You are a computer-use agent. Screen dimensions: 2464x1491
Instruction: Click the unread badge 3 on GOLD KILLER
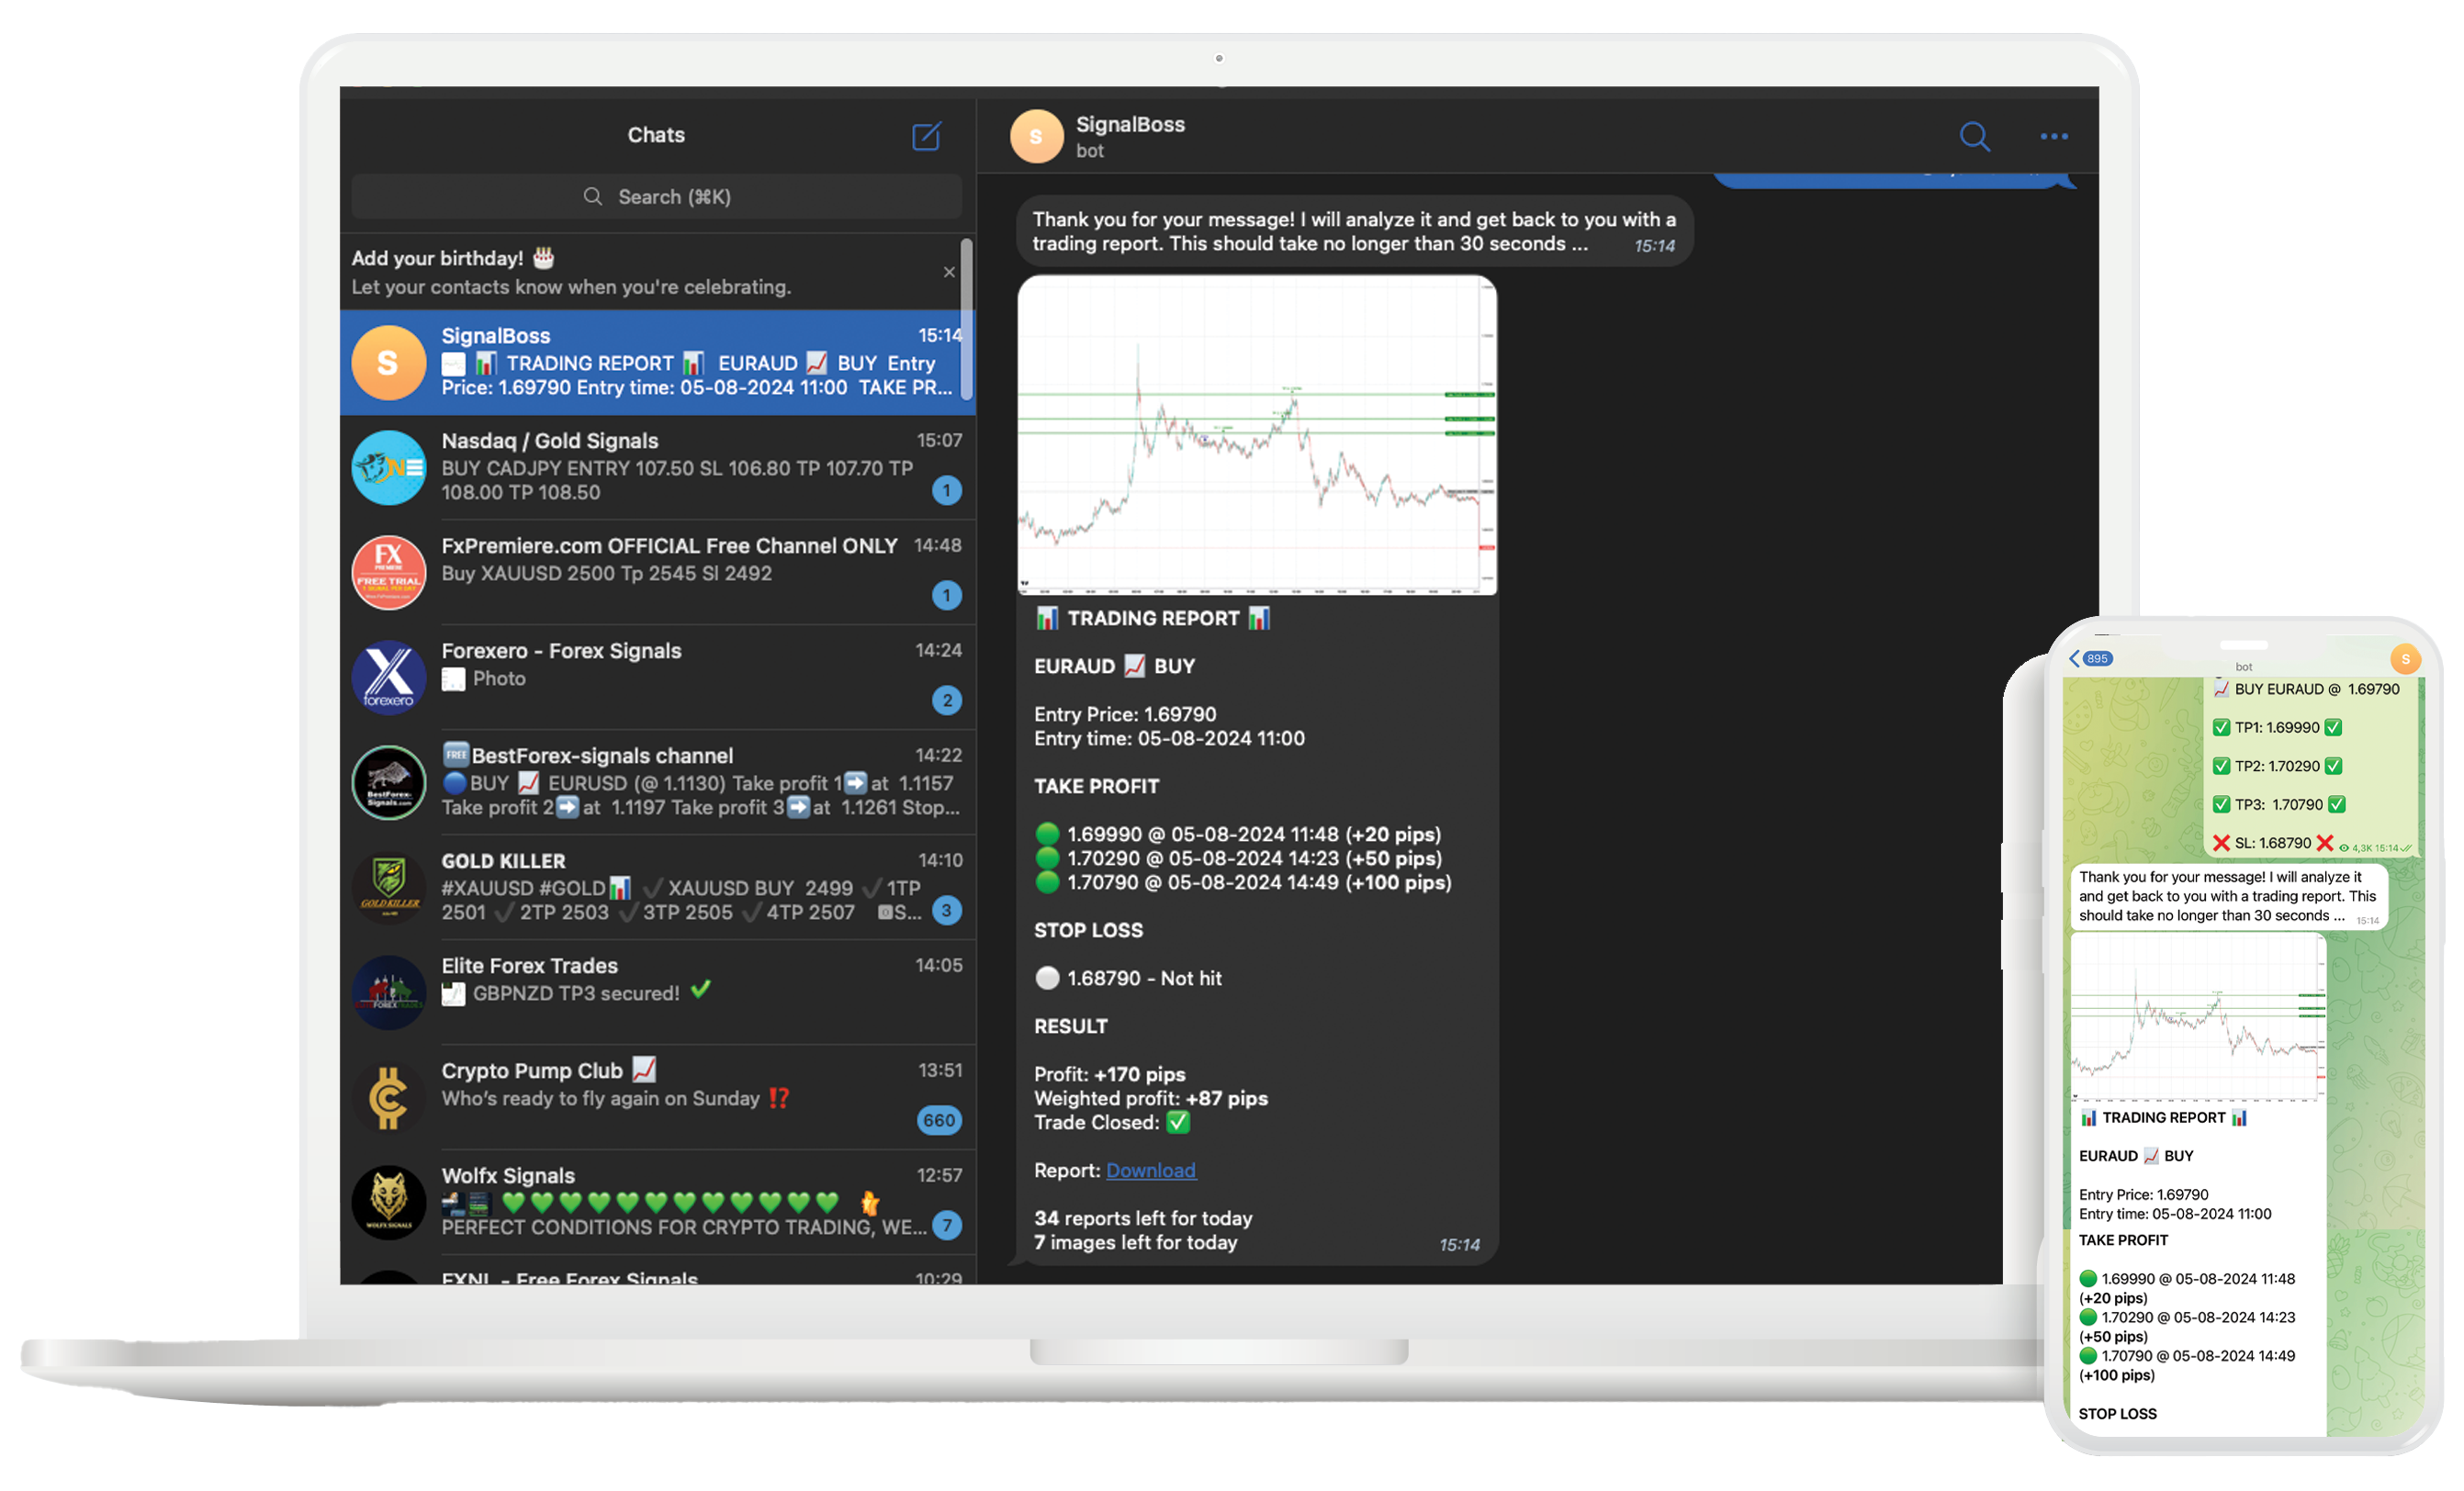(947, 910)
